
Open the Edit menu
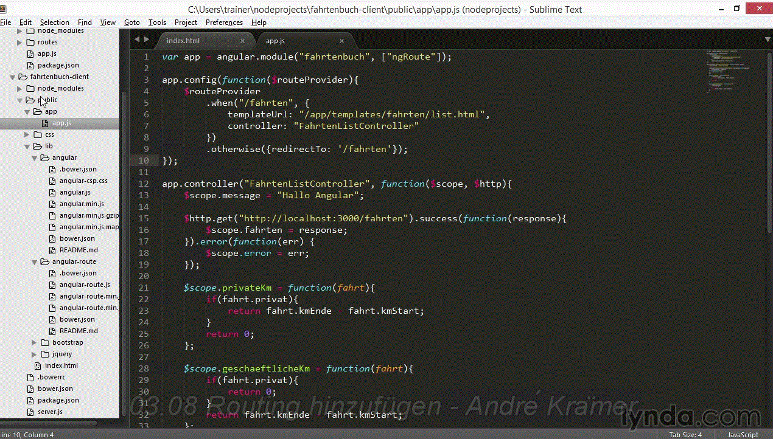(26, 22)
